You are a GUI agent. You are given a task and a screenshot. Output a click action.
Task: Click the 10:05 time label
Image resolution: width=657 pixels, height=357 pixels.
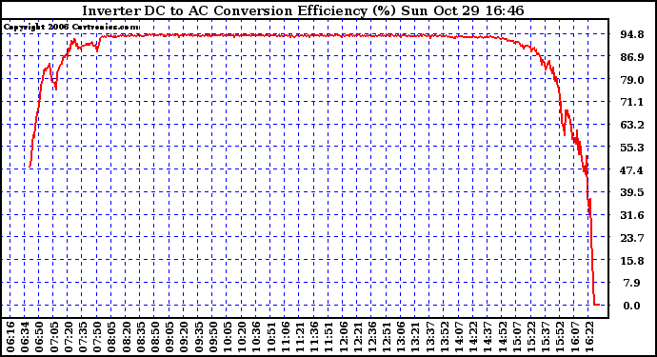pos(228,337)
